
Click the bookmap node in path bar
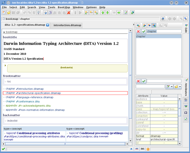point(12,19)
